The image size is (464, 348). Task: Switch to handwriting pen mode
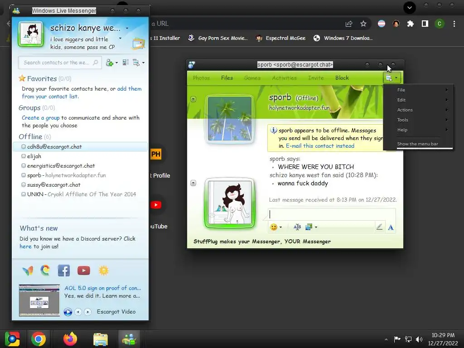(379, 227)
